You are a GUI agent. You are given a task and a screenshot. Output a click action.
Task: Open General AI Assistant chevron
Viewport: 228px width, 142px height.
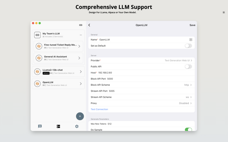click(x=79, y=58)
